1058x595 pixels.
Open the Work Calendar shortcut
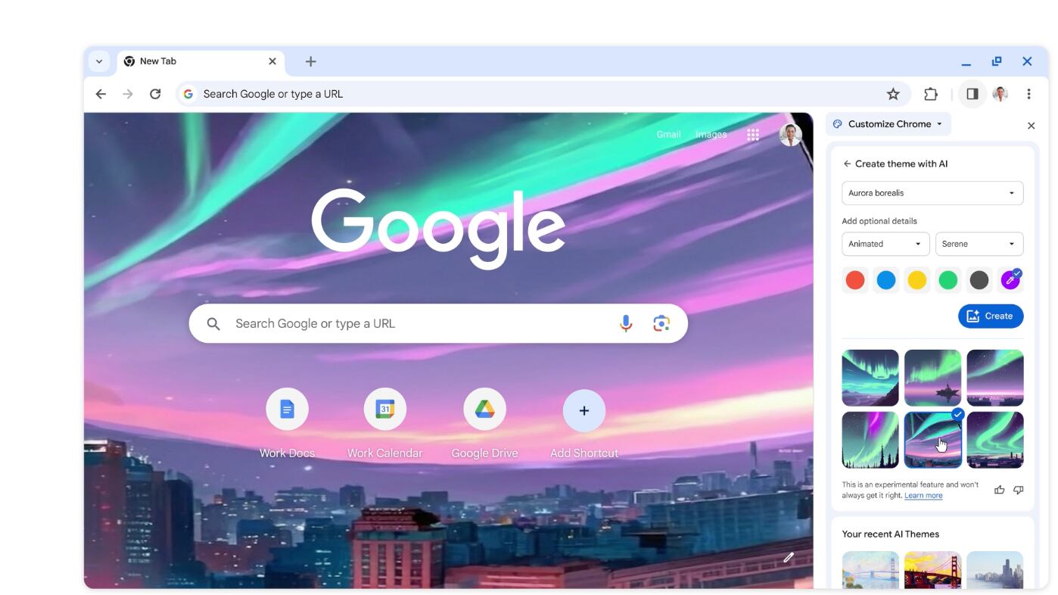[x=385, y=410]
